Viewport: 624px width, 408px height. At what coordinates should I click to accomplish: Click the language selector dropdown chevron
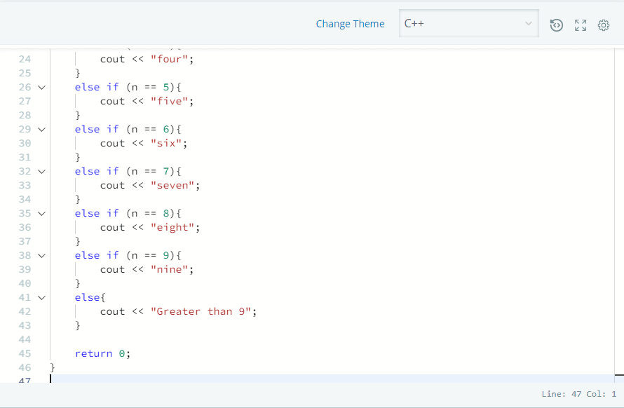click(529, 23)
